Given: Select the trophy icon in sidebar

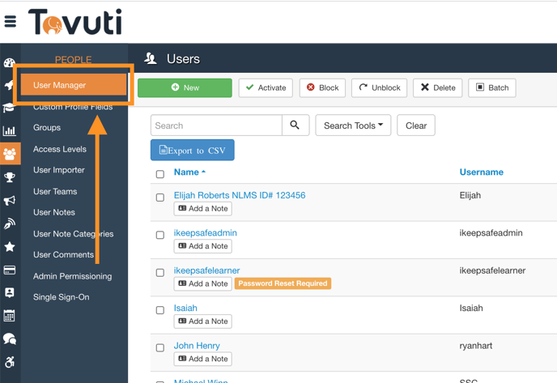Looking at the screenshot, I should click(x=10, y=177).
